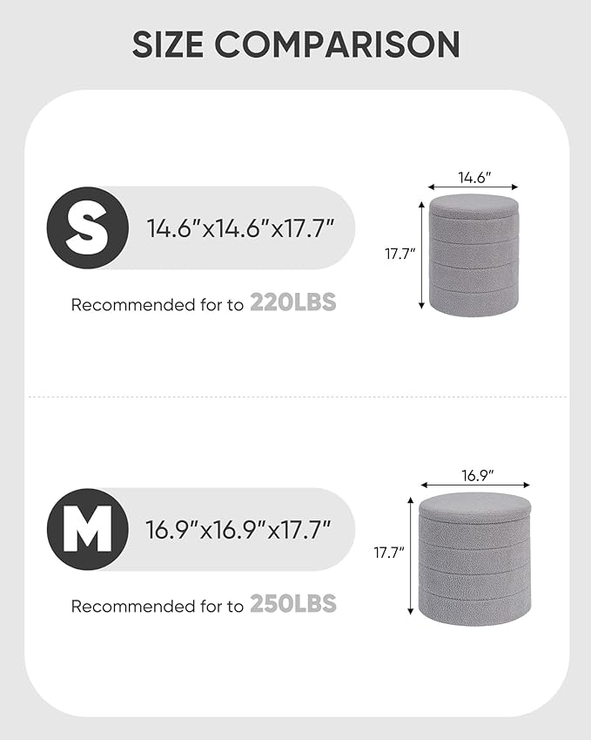Click the 14.6" width label above small ottoman

pos(474,177)
